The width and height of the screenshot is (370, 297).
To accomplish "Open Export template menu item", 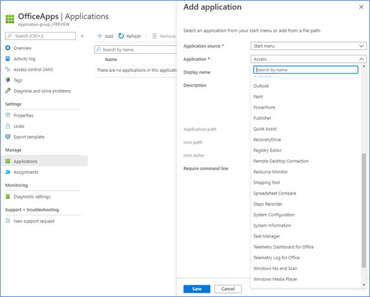I will click(x=29, y=137).
